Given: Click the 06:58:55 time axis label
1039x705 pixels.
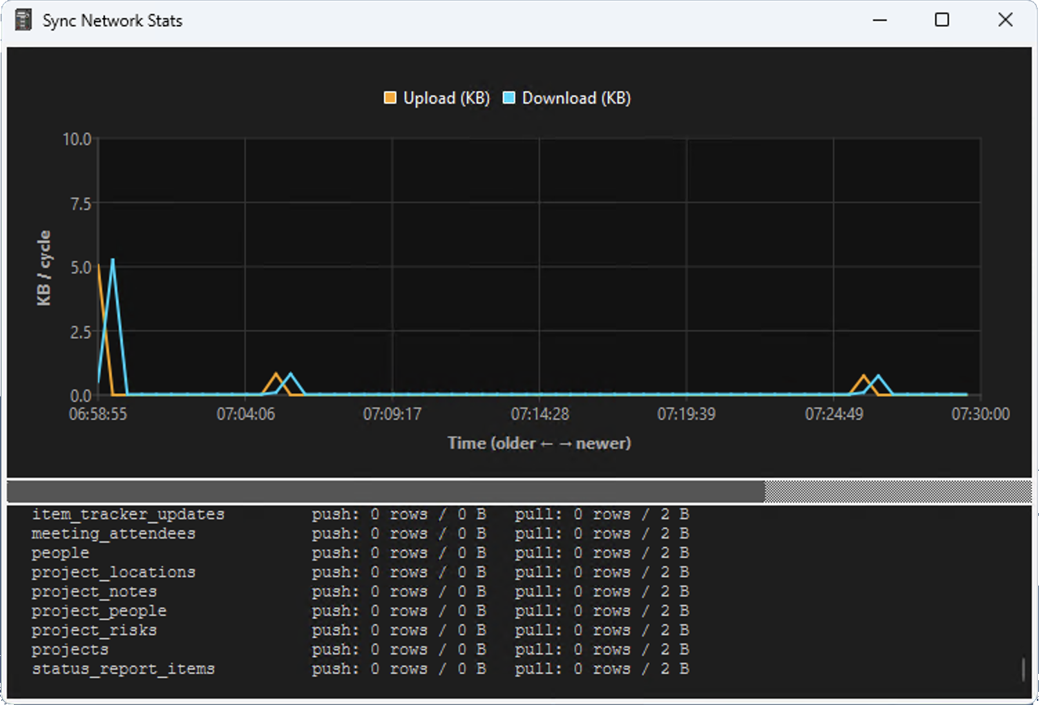Looking at the screenshot, I should tap(98, 414).
